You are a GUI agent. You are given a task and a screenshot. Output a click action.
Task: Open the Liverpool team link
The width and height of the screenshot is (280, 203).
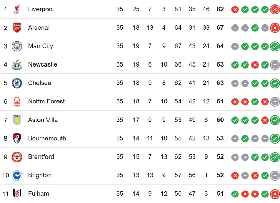click(x=41, y=9)
